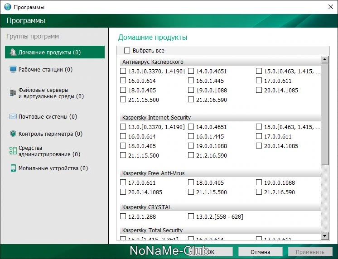
Task: Check 20.0.14.1085 under Антивирус Касперского
Action: coord(259,90)
